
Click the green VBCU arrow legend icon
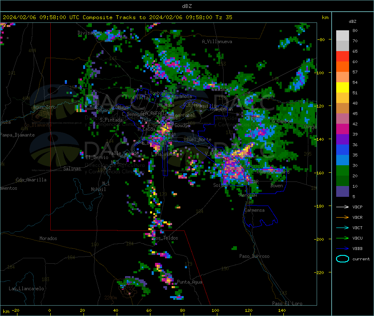point(342,238)
